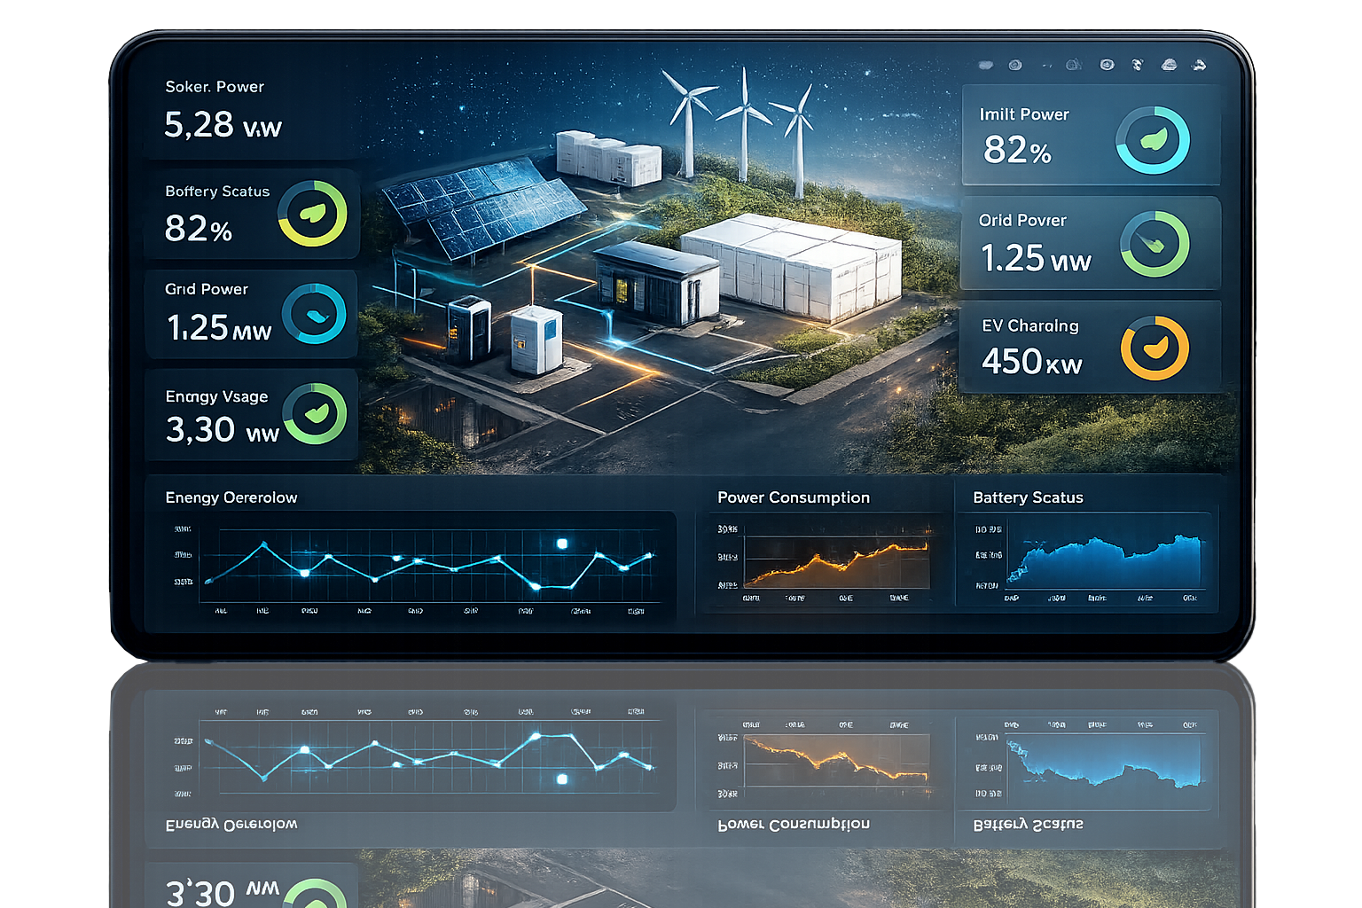Viewport: 1362px width, 908px height.
Task: Click the solar panel array in site view
Action: 481,207
